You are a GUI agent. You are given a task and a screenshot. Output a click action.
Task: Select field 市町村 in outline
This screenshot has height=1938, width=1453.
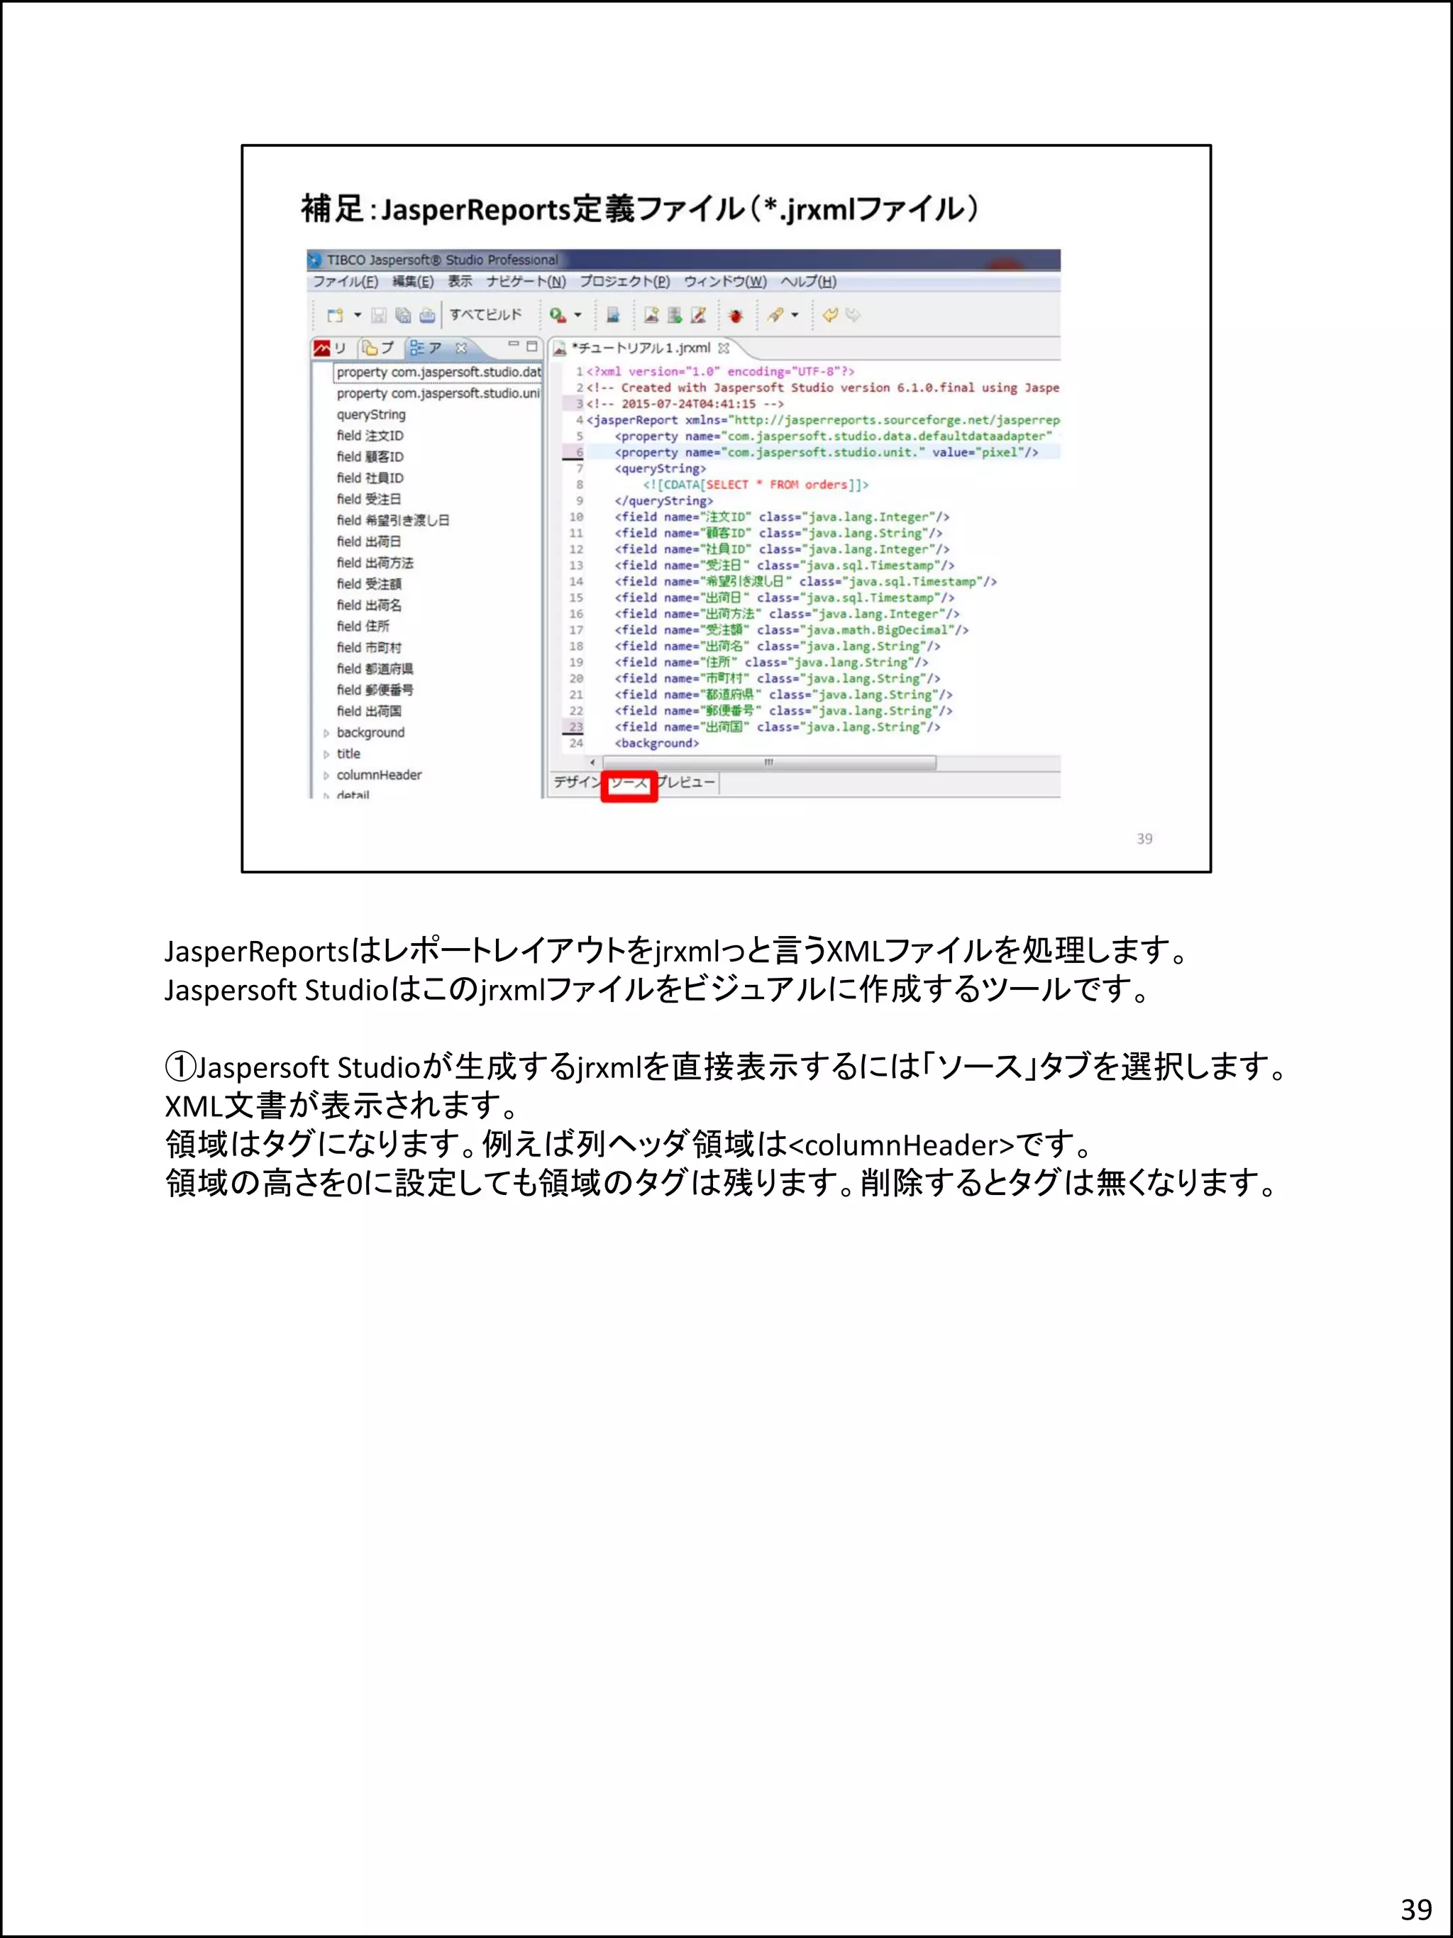(x=369, y=647)
